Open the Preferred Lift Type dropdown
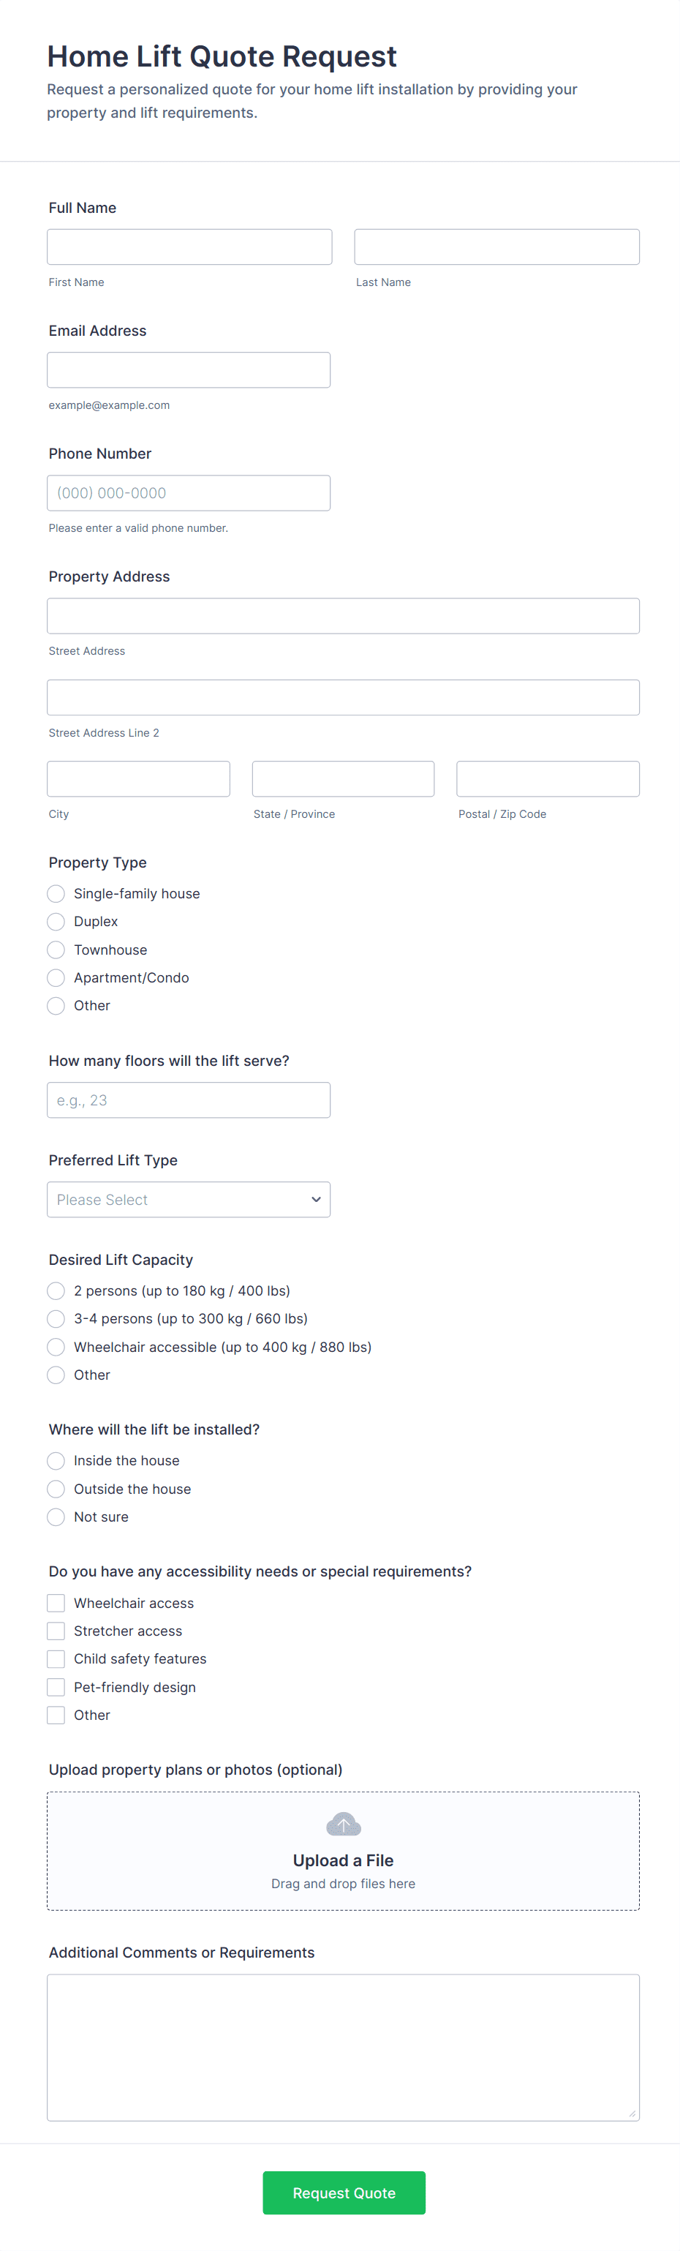680x2251 pixels. (x=189, y=1200)
